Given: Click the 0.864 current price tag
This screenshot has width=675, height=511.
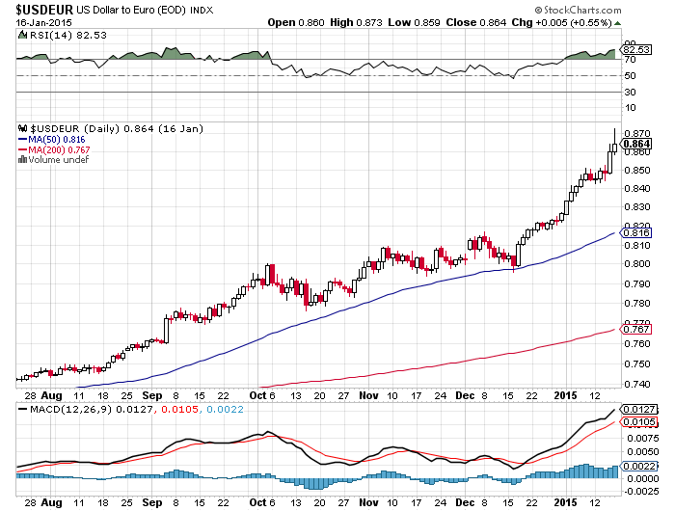Looking at the screenshot, I should pos(636,144).
